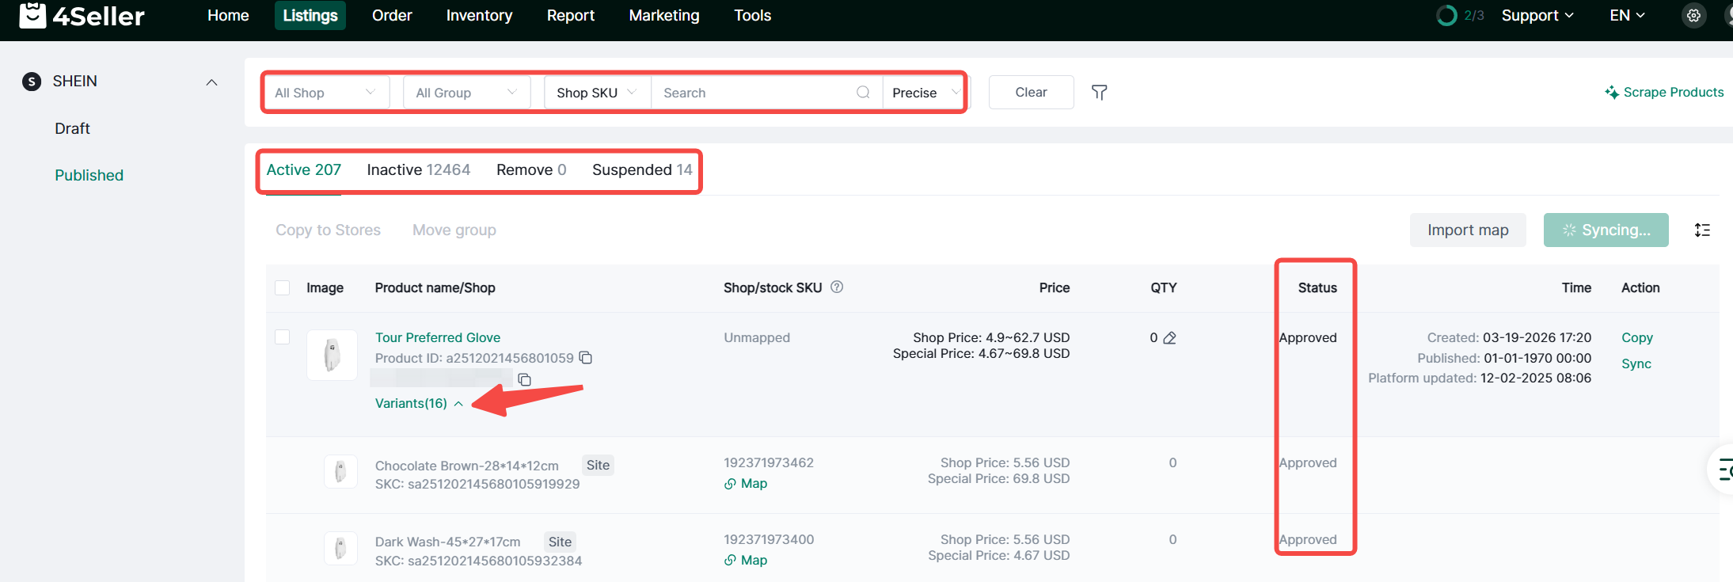The width and height of the screenshot is (1733, 582).
Task: Click the Shop/stock SKU help icon
Action: click(x=837, y=287)
